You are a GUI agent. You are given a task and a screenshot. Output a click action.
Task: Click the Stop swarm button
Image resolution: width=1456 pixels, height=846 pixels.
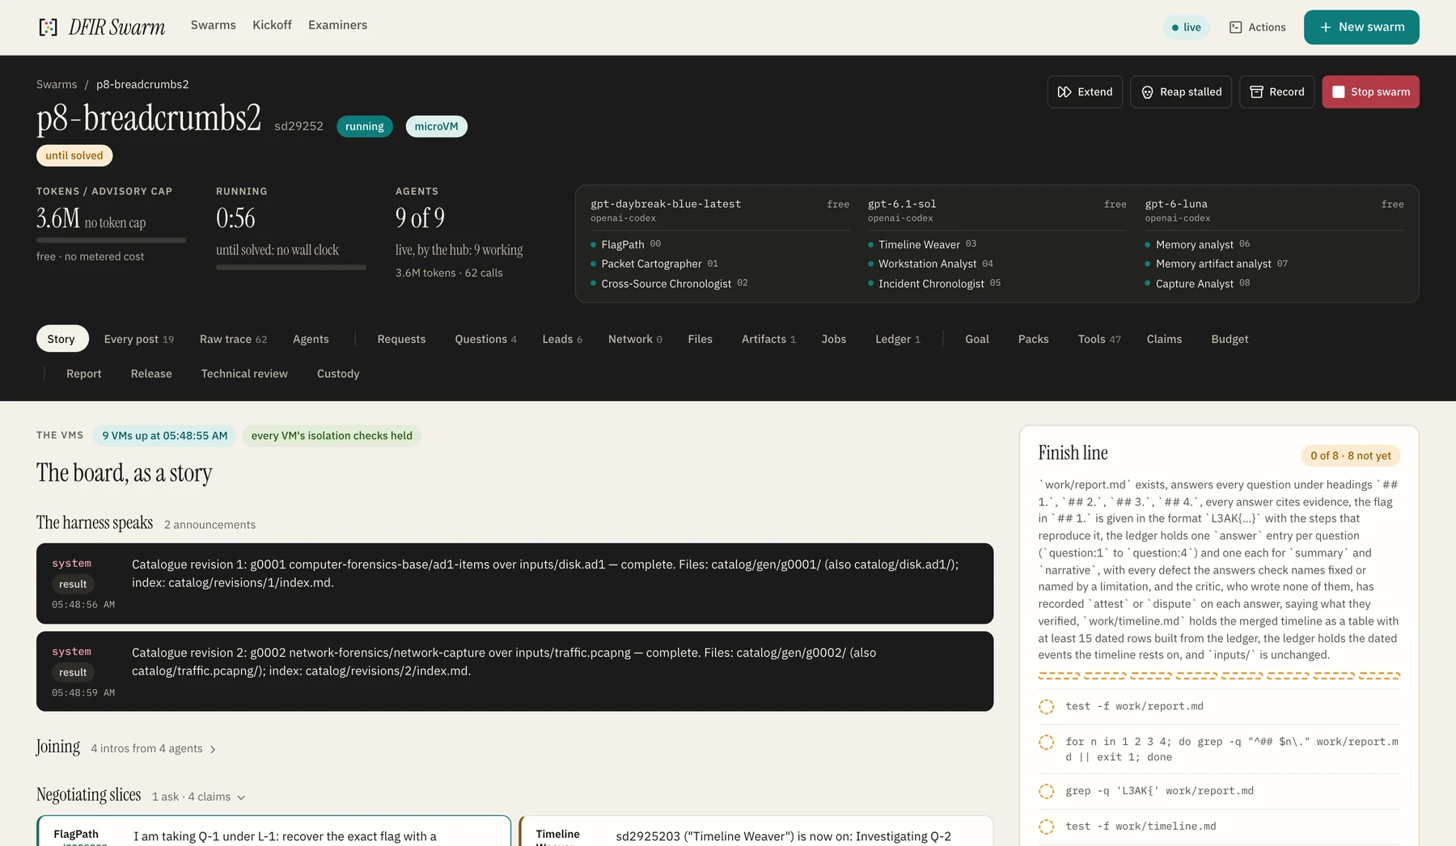(x=1370, y=92)
